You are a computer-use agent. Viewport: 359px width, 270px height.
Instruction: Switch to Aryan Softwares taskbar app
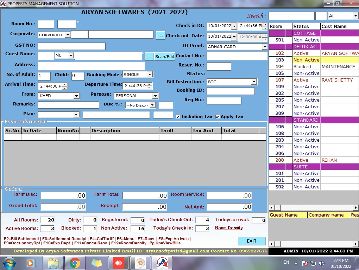[x=162, y=263]
